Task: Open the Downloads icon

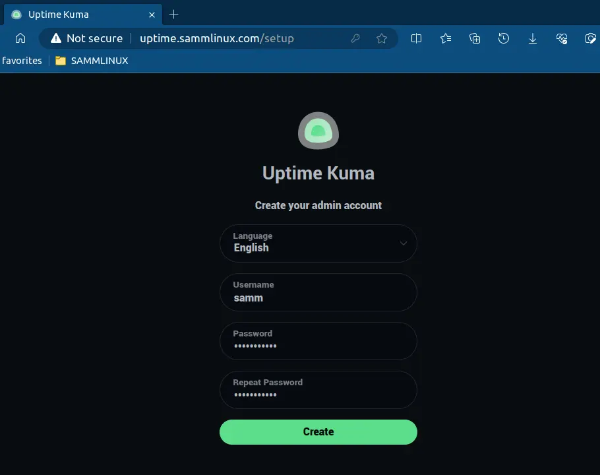Action: point(533,38)
